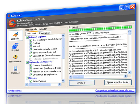Click results pane scroll-up arrow
Viewport: 140px width, 104px height.
point(130,31)
